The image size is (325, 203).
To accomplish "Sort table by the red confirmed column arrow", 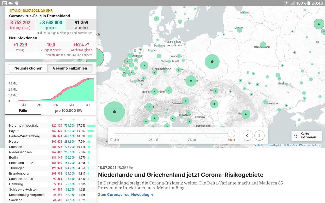I will [61, 119].
